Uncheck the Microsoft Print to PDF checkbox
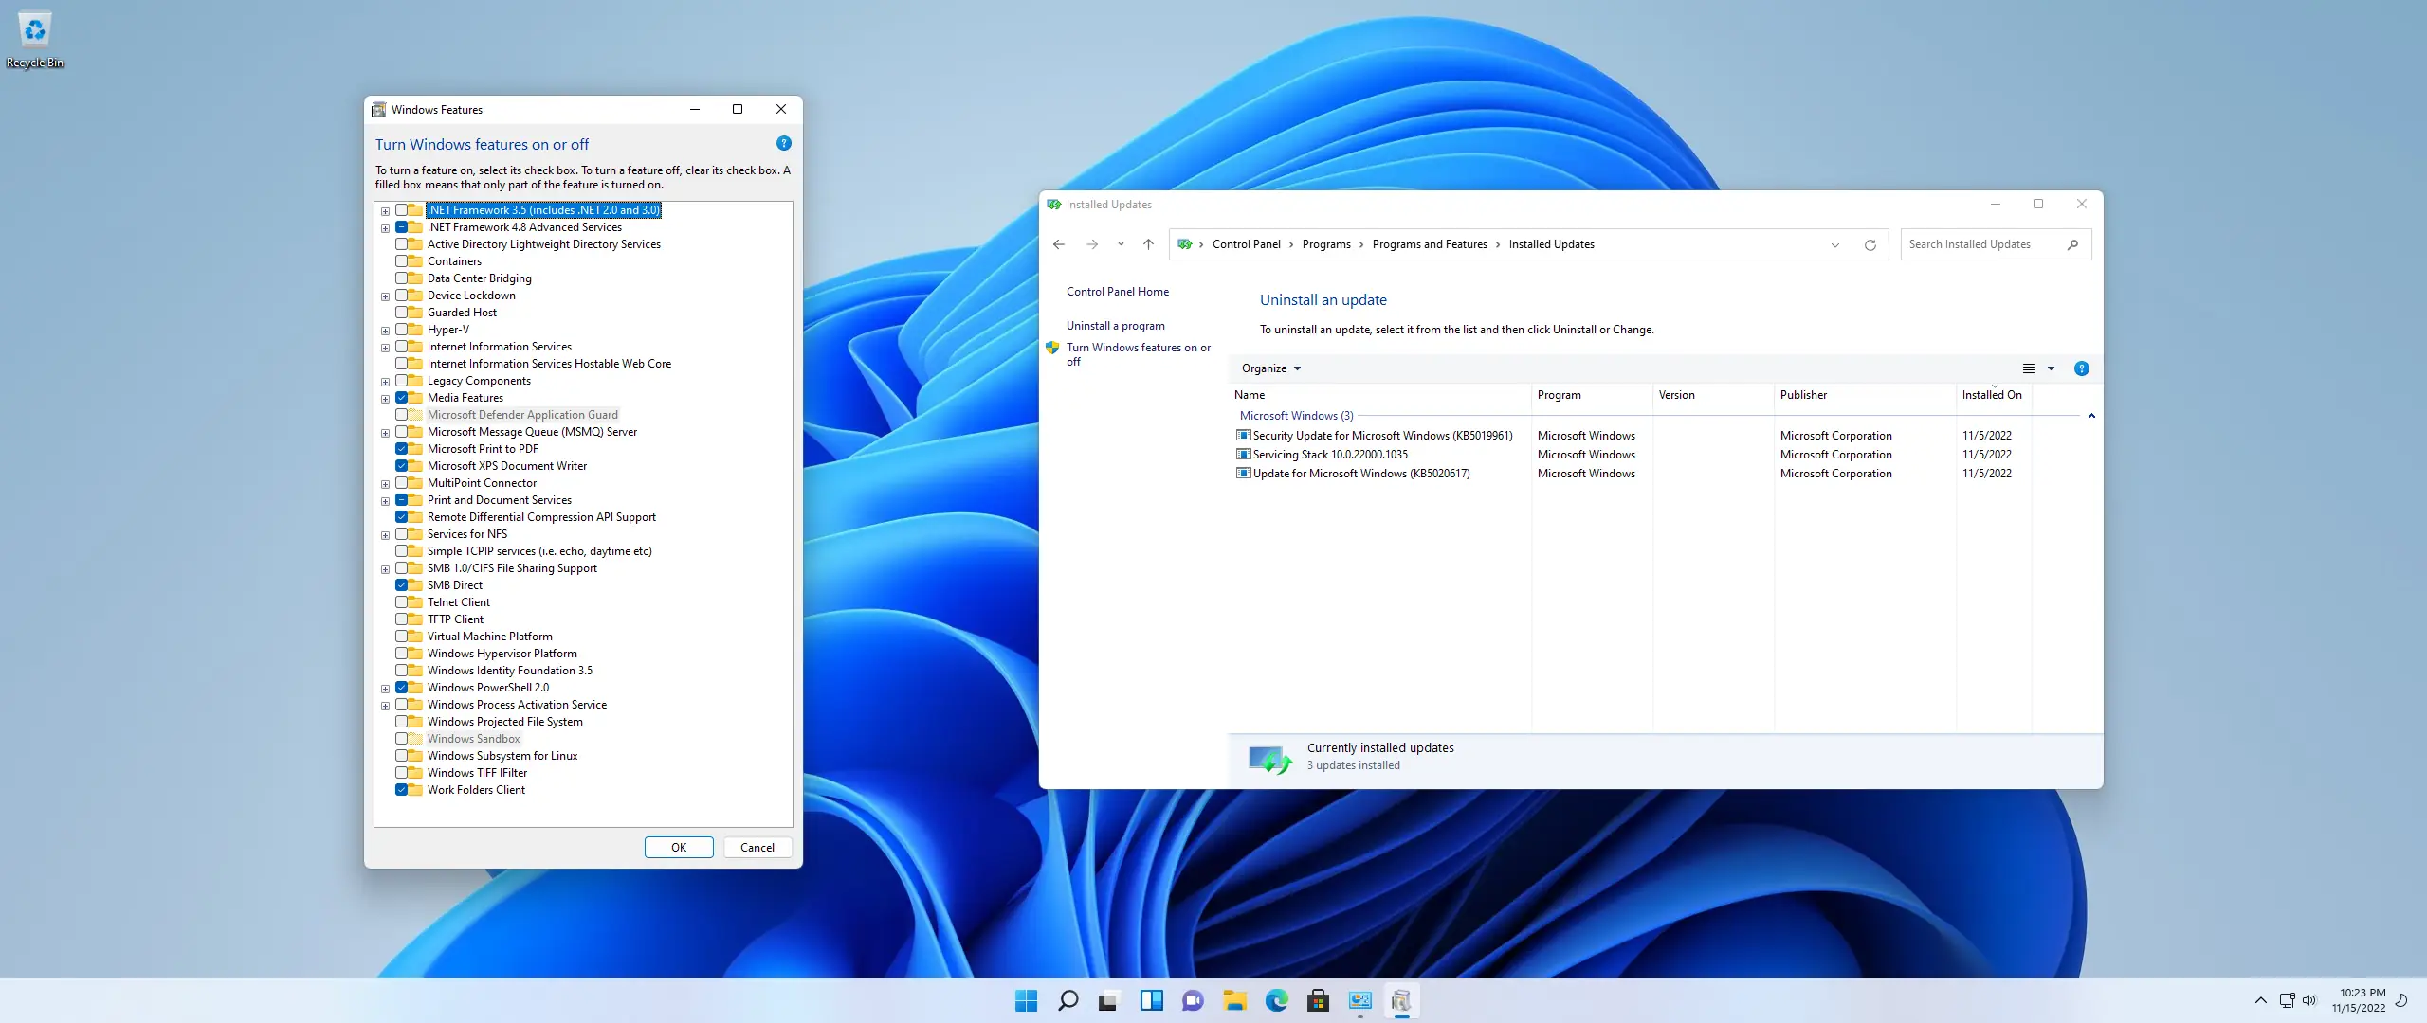The height and width of the screenshot is (1023, 2427). 402,449
